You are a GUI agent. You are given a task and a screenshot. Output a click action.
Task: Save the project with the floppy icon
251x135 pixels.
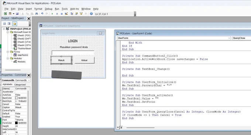[17, 14]
